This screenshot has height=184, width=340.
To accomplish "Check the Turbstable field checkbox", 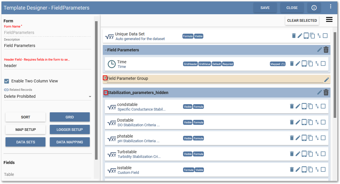I will point(323,154).
